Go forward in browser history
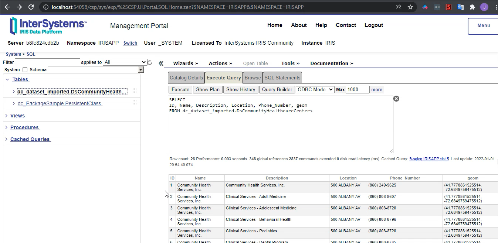 pyautogui.click(x=19, y=7)
